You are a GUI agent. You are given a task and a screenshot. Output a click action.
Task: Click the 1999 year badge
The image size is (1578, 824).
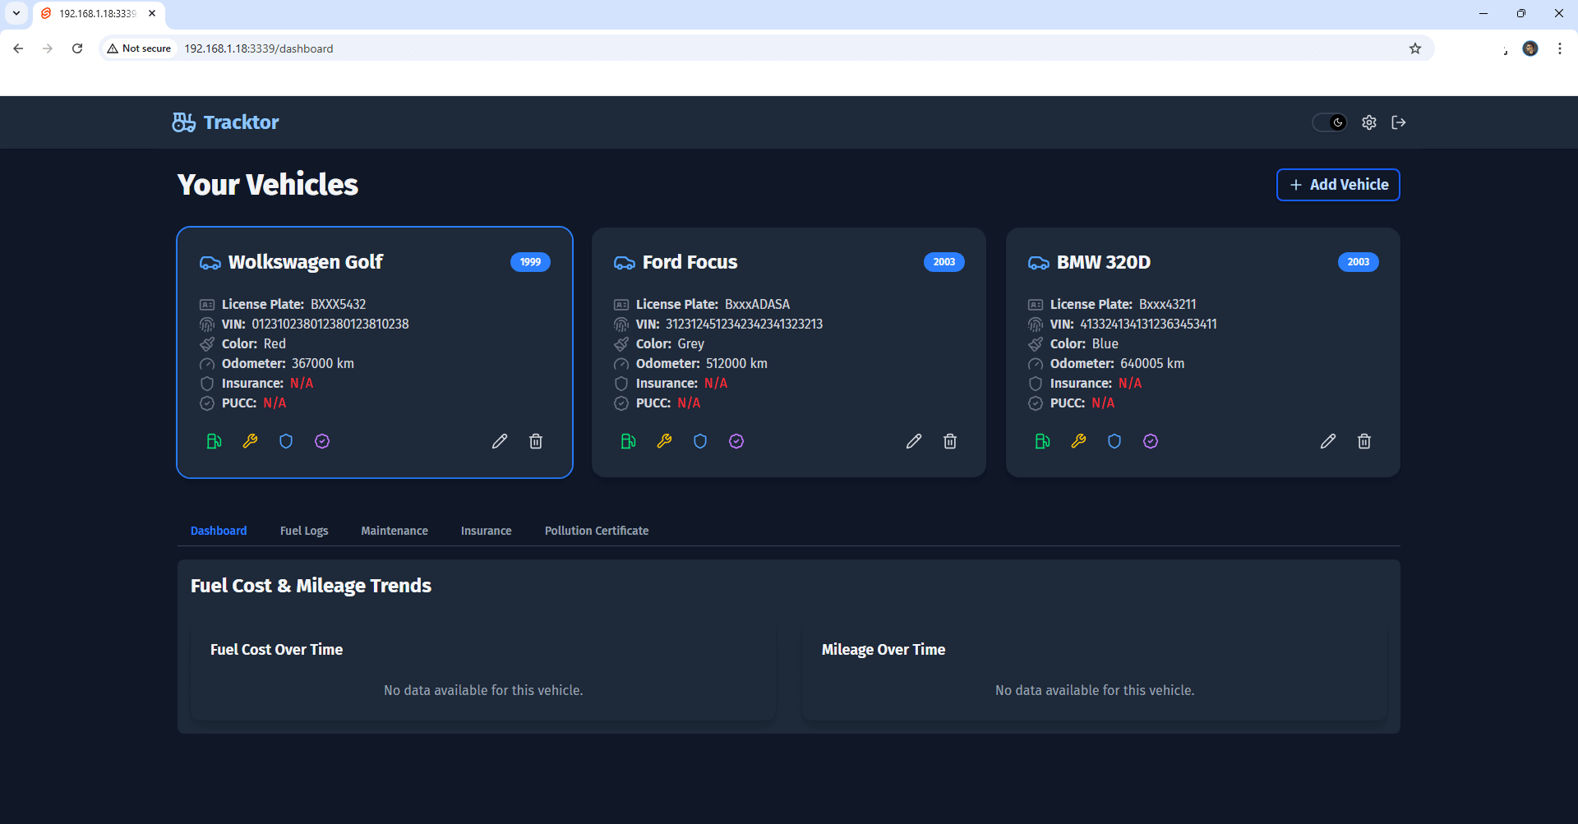coord(530,262)
